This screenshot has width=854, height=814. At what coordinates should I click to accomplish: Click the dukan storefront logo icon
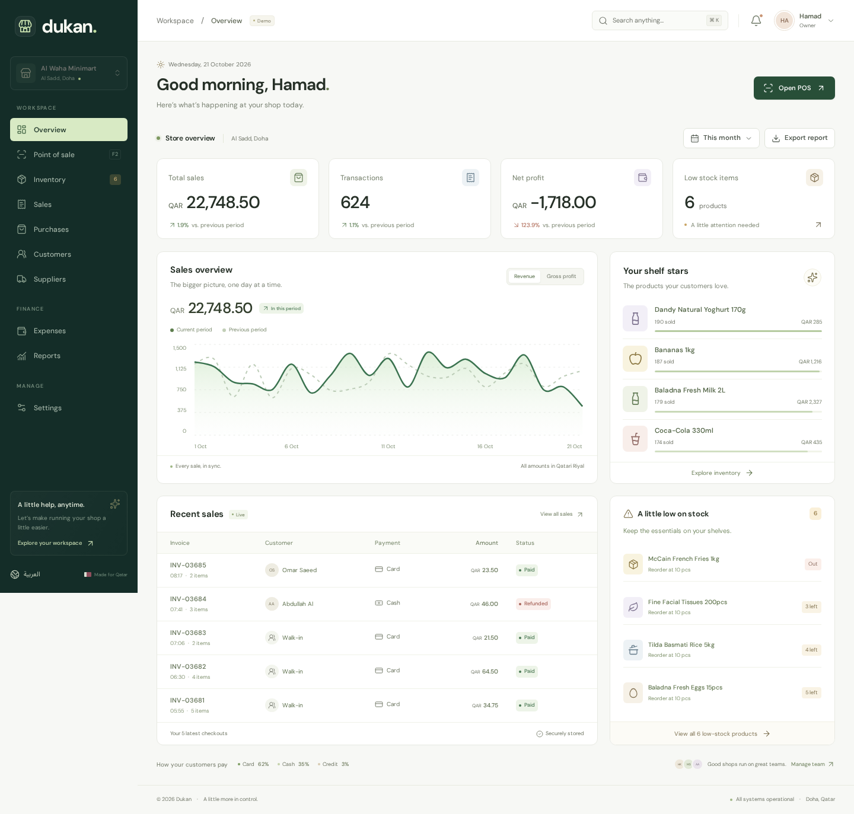25,26
